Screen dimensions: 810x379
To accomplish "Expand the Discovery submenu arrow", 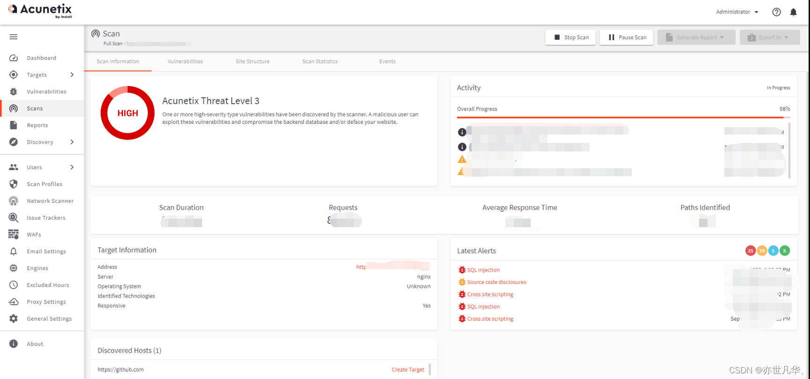I will tap(72, 142).
